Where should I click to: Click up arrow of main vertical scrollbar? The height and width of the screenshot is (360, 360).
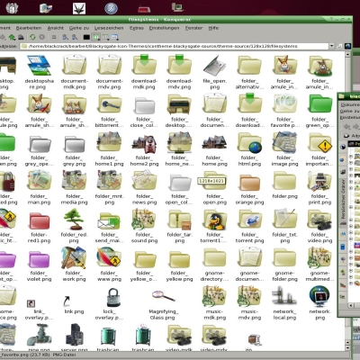click(348, 55)
